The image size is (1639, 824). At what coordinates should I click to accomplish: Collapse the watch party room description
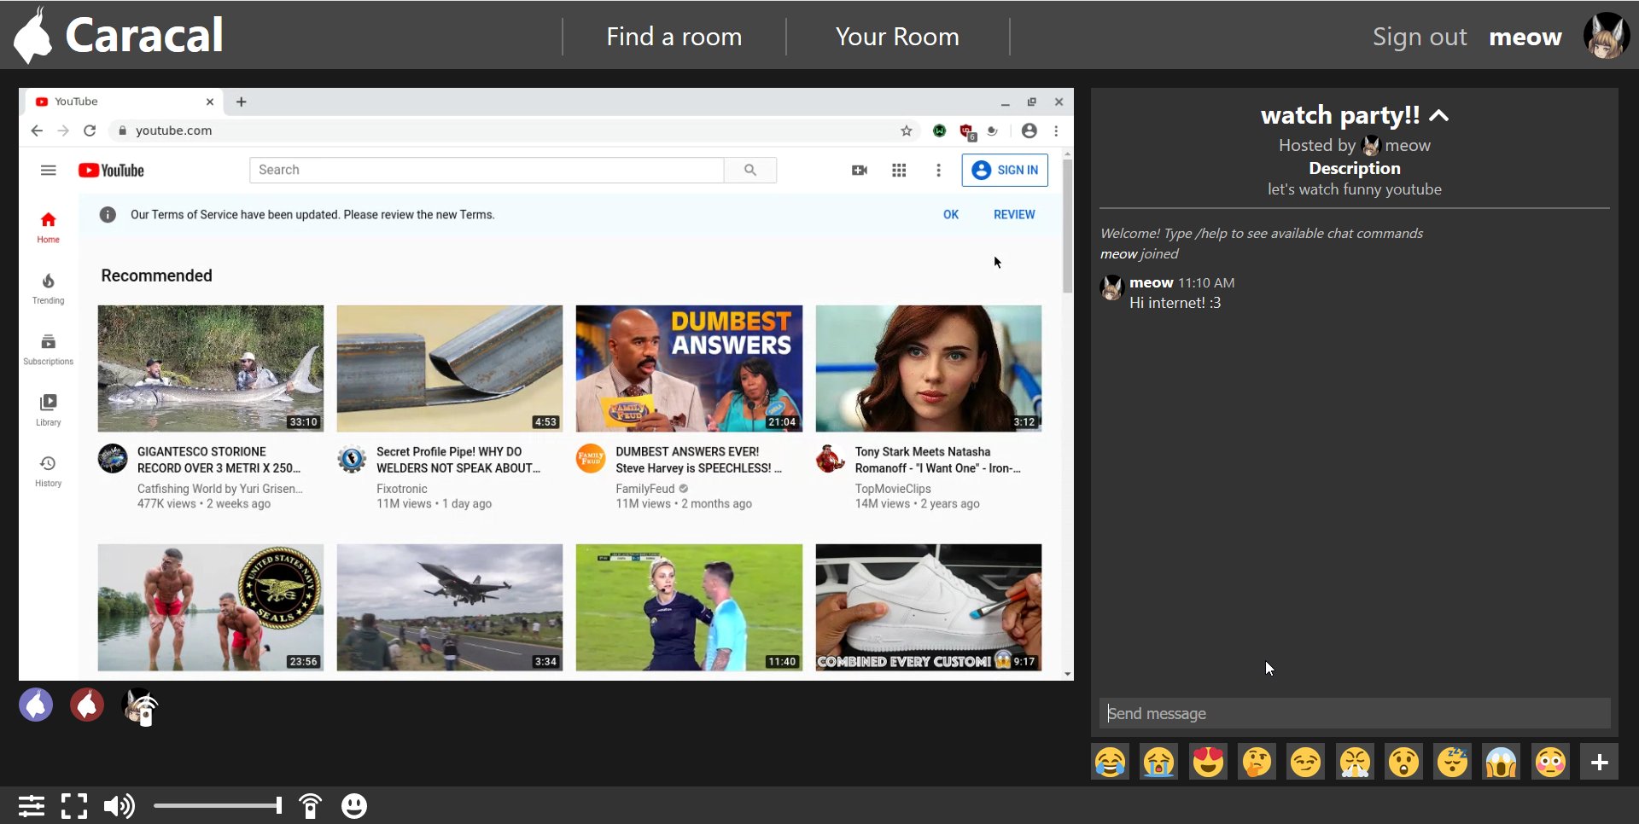(x=1440, y=115)
